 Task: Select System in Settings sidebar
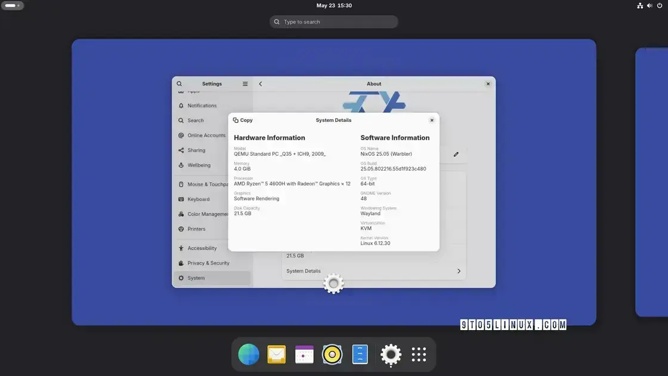(212, 278)
